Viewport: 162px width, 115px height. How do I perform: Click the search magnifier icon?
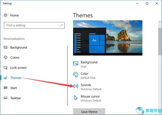coord(62,25)
